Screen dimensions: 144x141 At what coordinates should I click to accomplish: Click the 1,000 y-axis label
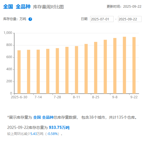tap(8, 33)
